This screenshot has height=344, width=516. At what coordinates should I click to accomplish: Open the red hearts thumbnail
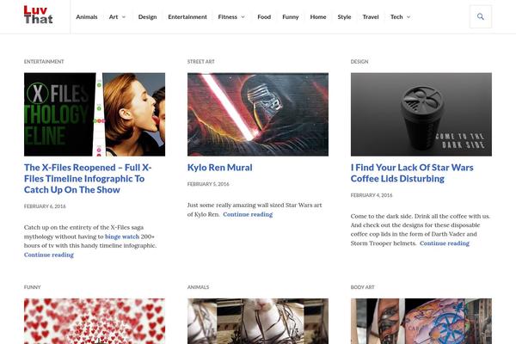[95, 322]
